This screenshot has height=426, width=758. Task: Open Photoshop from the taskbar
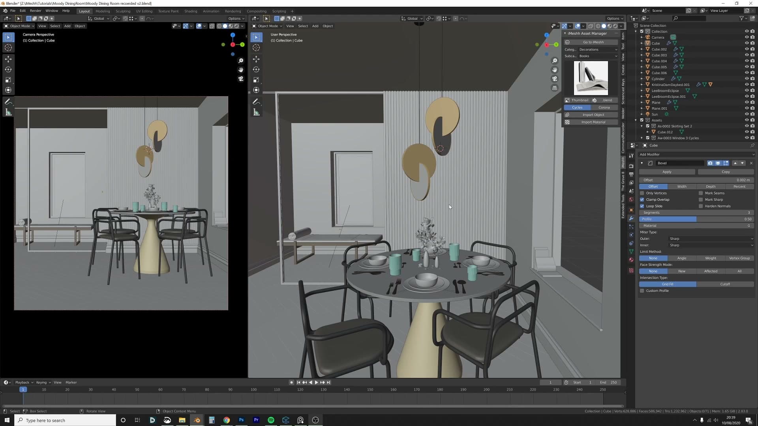pos(241,420)
